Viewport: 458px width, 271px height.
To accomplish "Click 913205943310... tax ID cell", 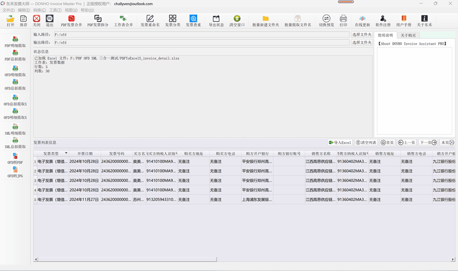I will (x=162, y=200).
